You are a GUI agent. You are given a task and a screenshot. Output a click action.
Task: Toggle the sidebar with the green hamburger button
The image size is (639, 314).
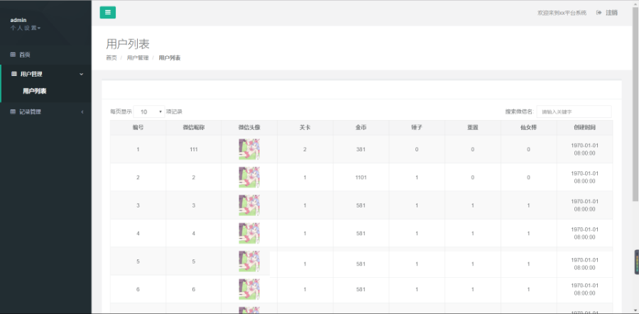click(x=107, y=12)
